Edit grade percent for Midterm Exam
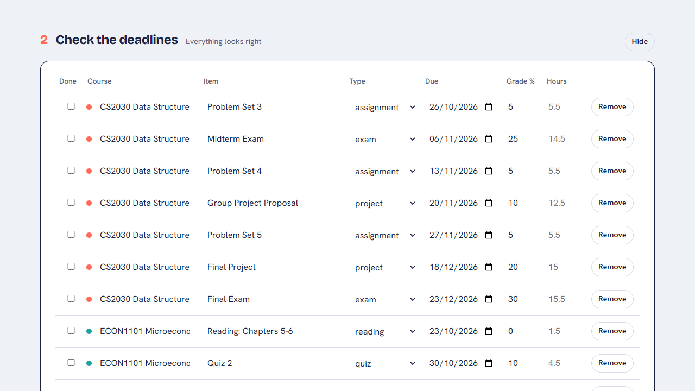The height and width of the screenshot is (391, 695). point(522,139)
